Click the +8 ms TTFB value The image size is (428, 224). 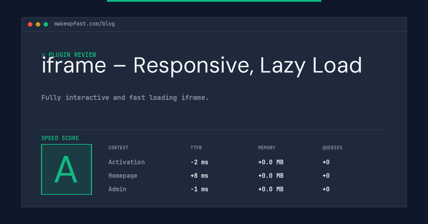tap(199, 176)
